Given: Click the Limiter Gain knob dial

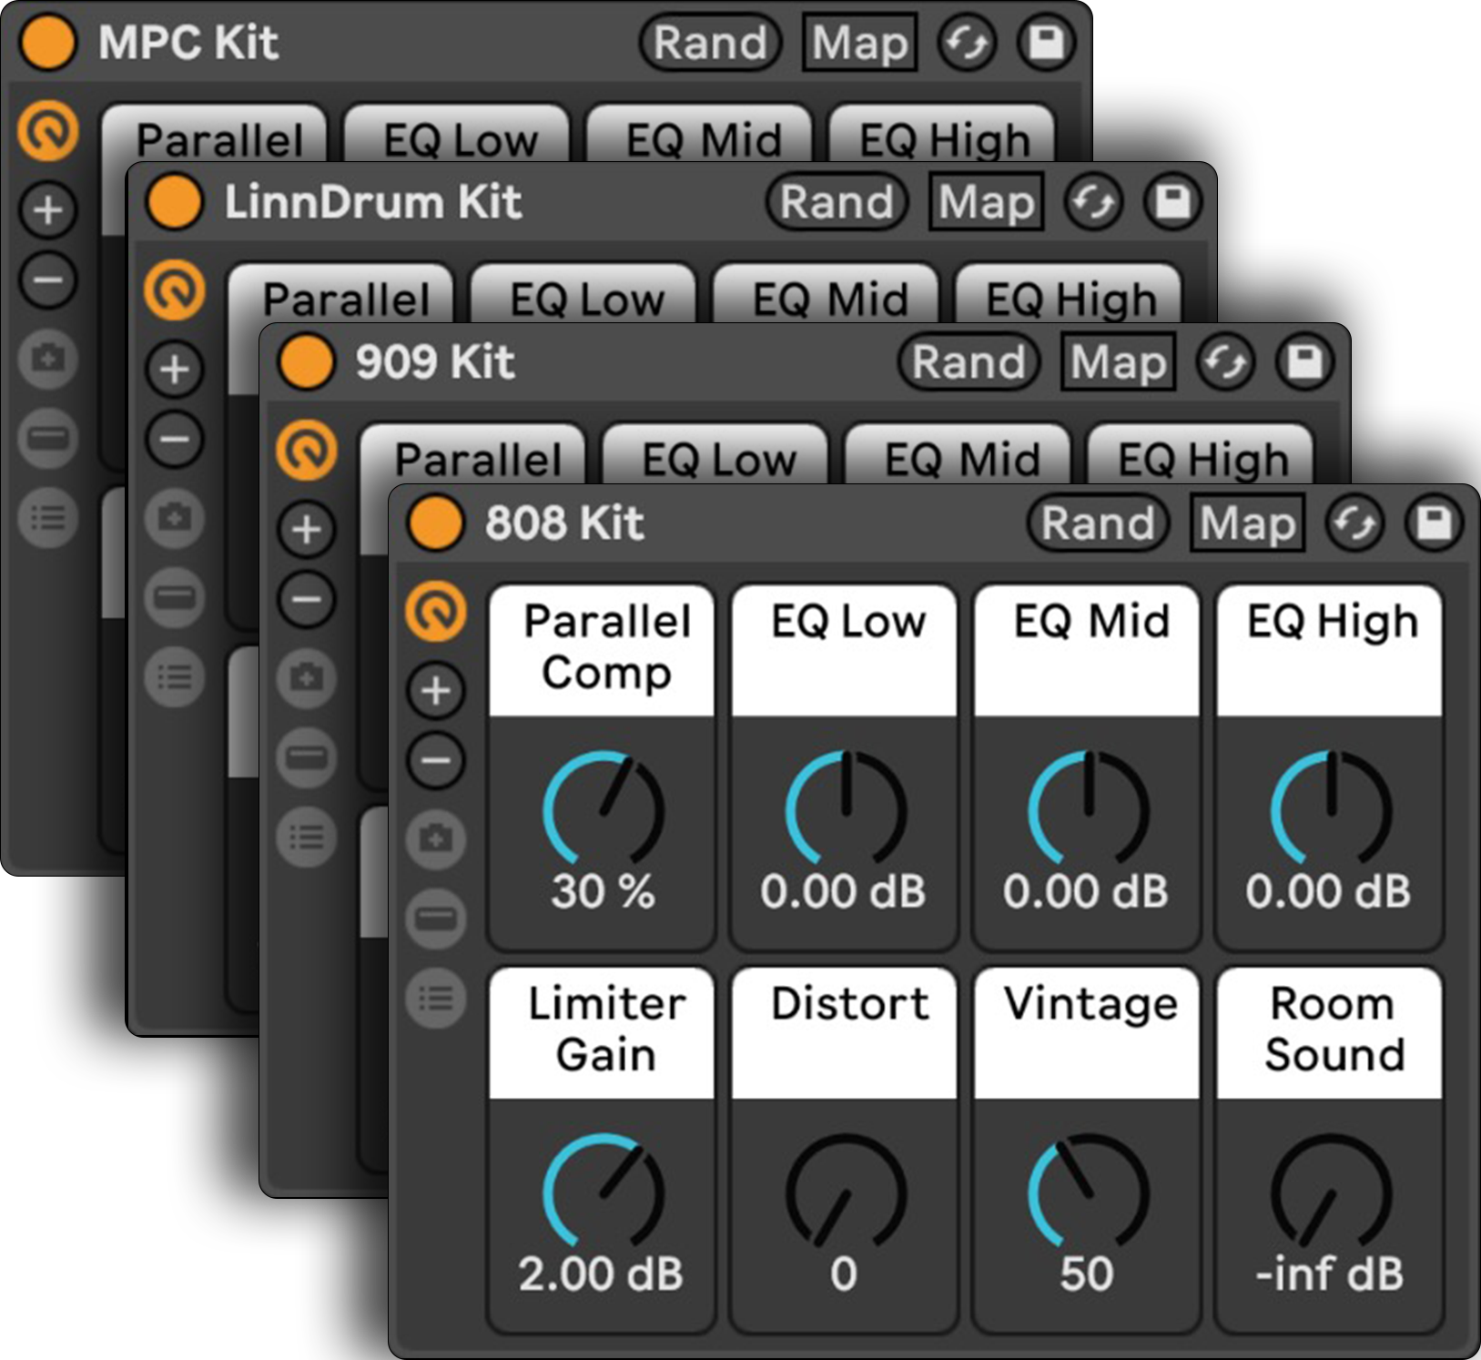Looking at the screenshot, I should pyautogui.click(x=603, y=1192).
